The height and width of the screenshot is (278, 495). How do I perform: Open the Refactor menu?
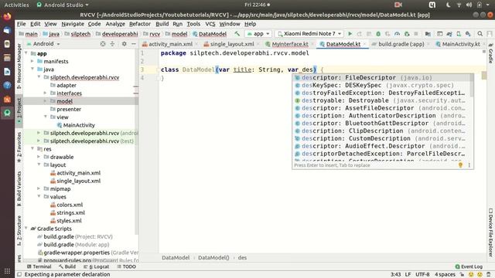(140, 24)
